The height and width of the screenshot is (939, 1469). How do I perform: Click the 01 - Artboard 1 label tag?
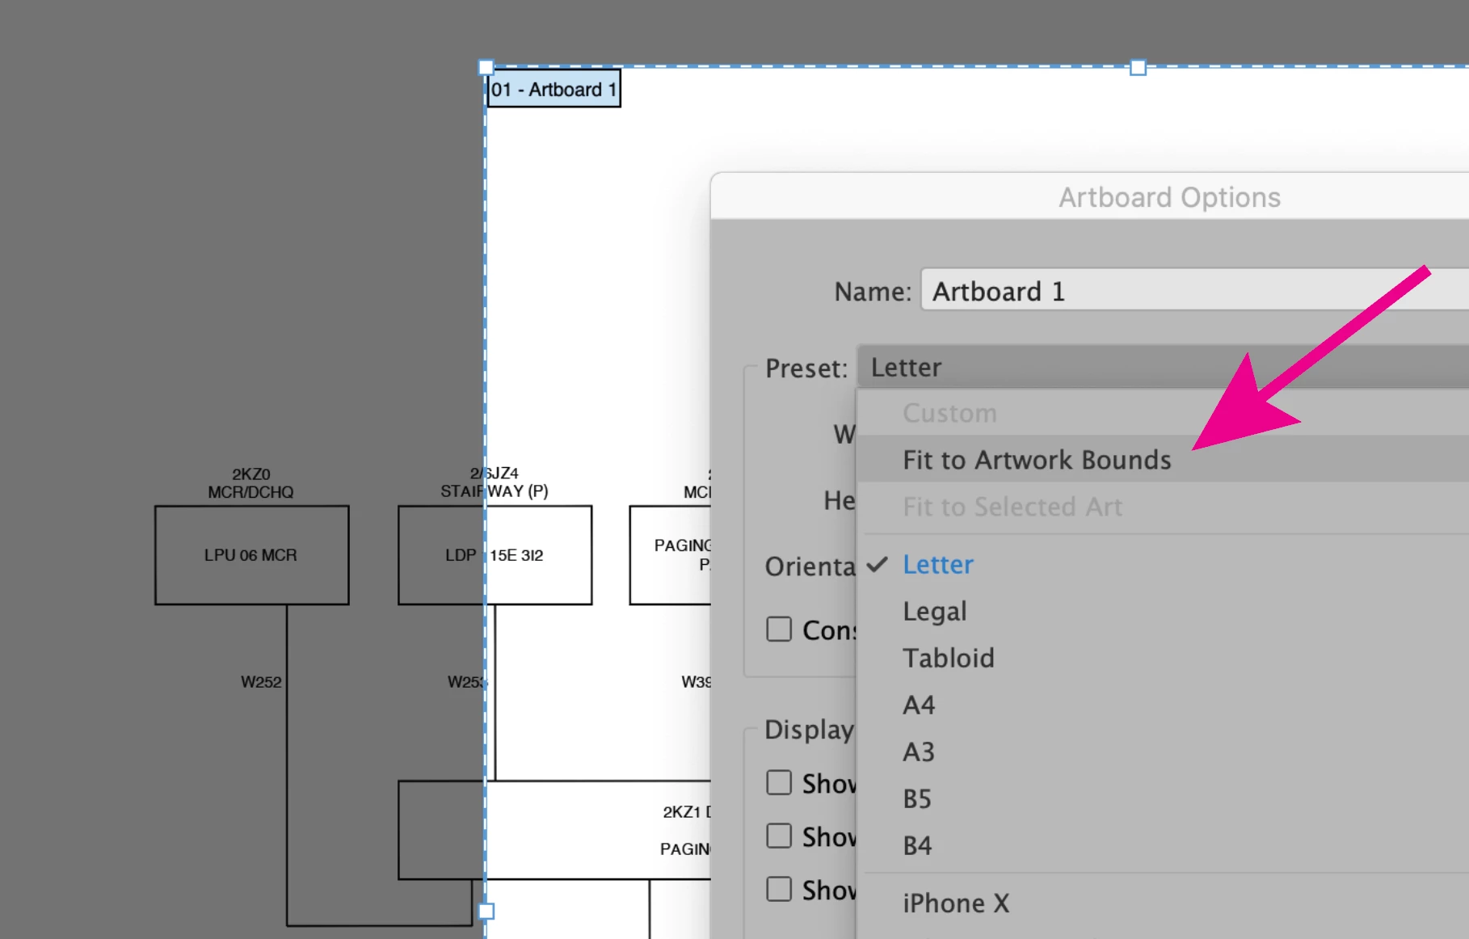[x=554, y=89]
